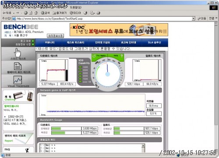Expand the 연결 Links toolbar chevron
Screen dimensions: 219x158
pos(216,18)
